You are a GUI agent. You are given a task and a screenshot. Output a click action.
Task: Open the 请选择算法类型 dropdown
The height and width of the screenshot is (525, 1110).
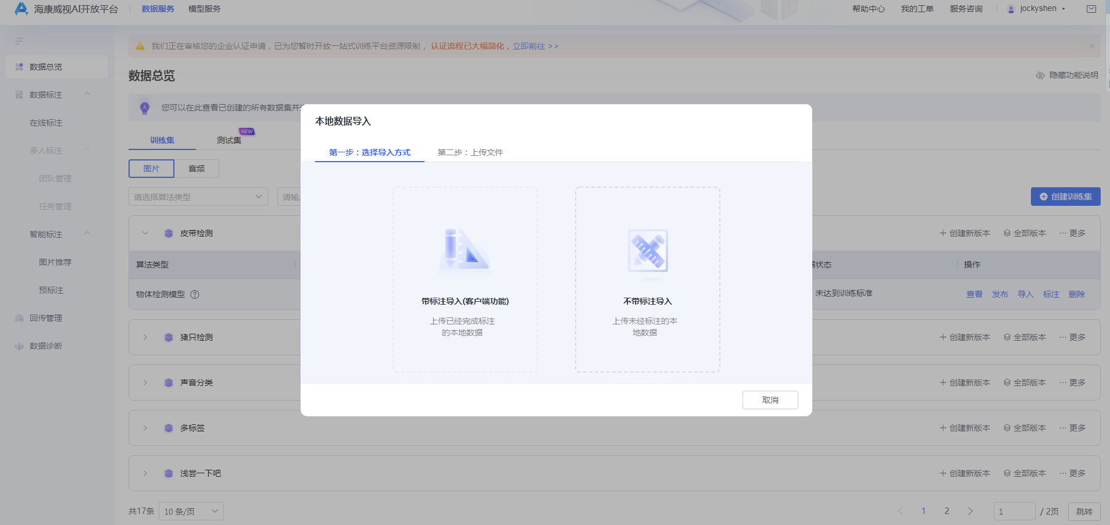pyautogui.click(x=198, y=197)
